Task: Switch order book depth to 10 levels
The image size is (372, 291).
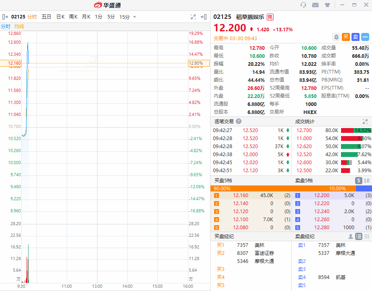Action: click(x=366, y=181)
